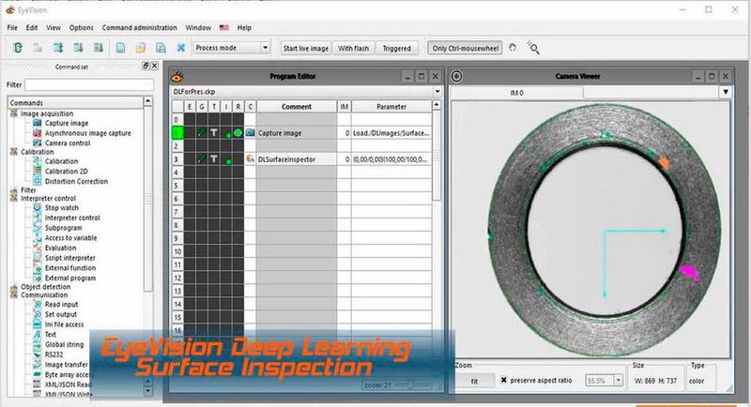The width and height of the screenshot is (751, 407).
Task: Click Start live image button
Action: (306, 49)
